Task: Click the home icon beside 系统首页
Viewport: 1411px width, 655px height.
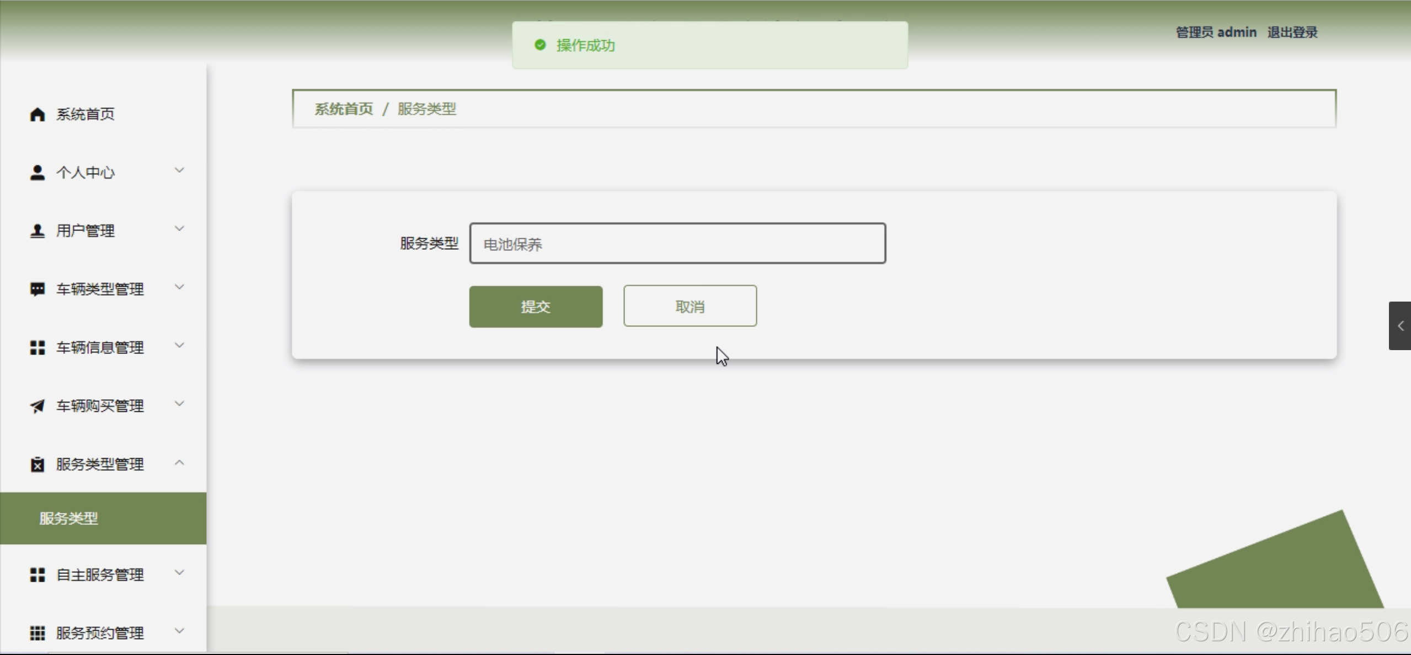Action: pyautogui.click(x=37, y=114)
